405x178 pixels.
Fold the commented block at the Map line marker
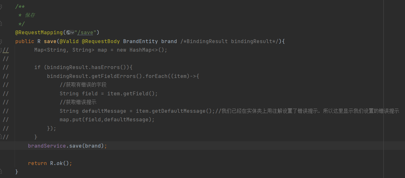[1, 50]
